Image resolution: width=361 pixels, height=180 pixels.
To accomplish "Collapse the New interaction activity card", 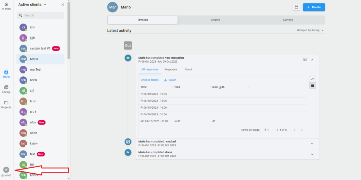I will click(312, 59).
